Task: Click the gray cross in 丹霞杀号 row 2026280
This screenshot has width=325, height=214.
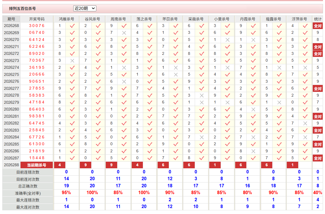Action: point(253,109)
